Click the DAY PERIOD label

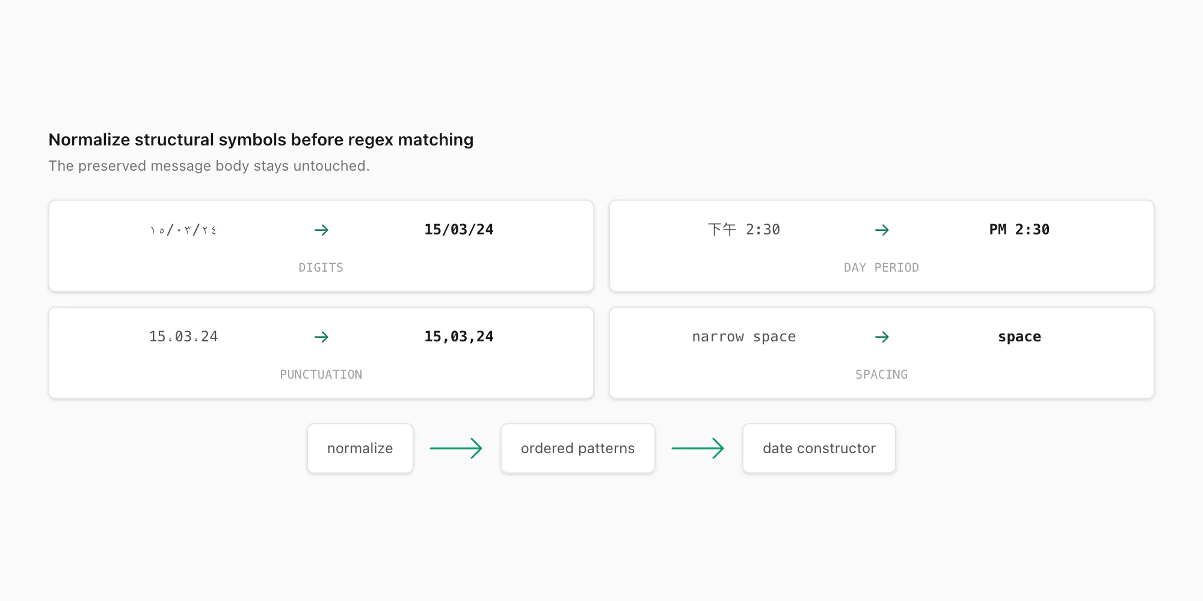pyautogui.click(x=882, y=267)
